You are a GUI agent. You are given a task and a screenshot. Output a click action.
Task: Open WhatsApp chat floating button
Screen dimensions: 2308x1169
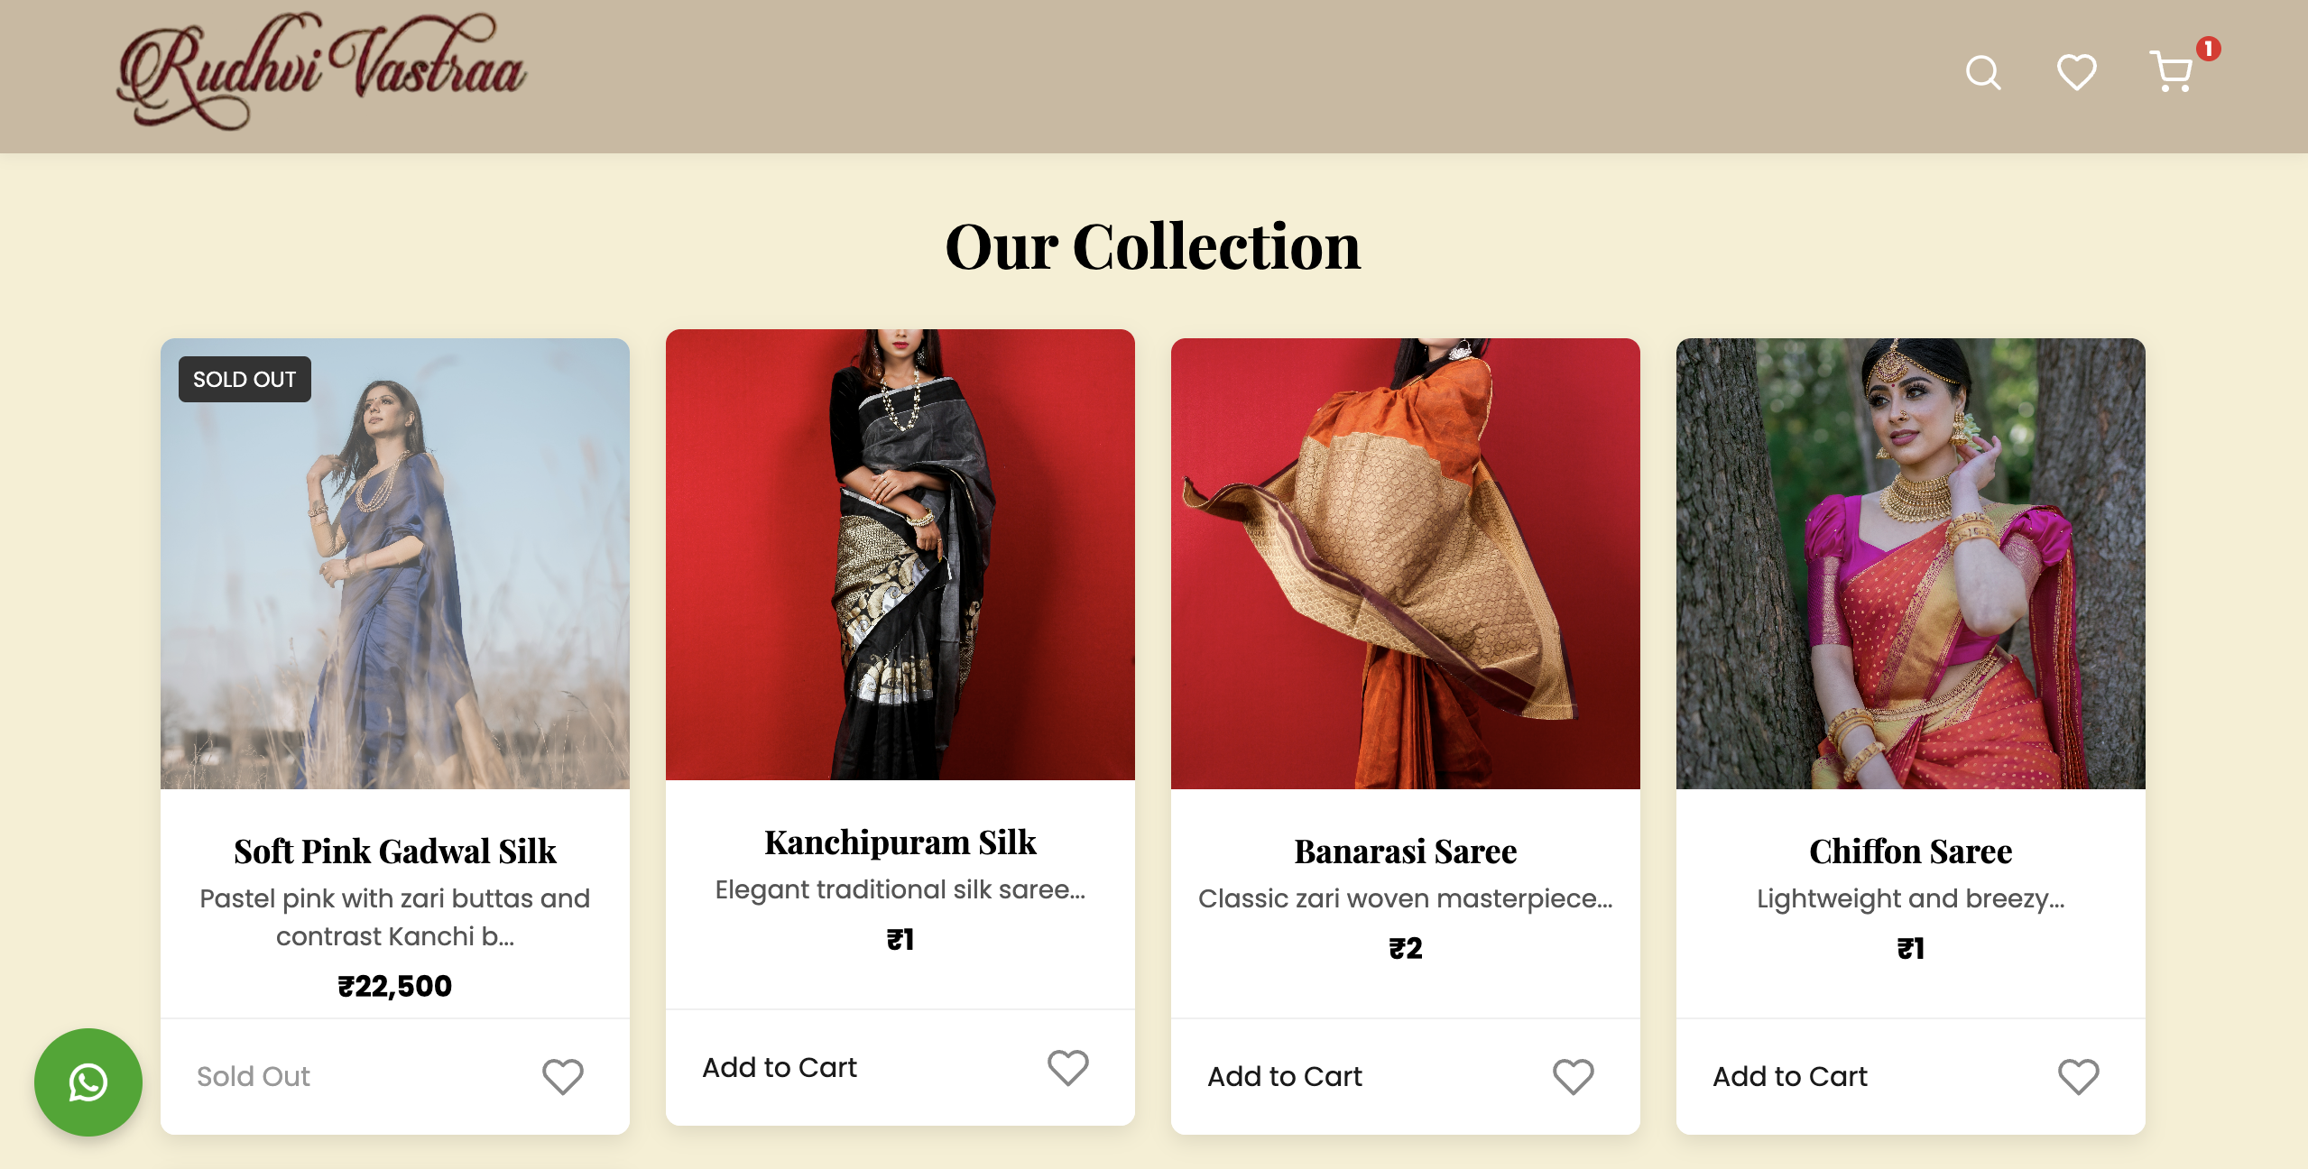(88, 1082)
